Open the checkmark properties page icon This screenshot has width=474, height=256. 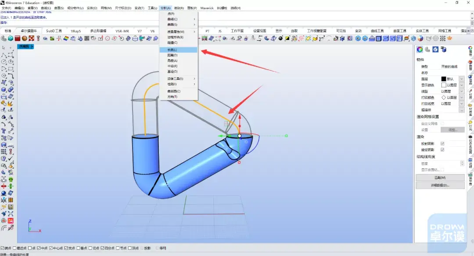(x=435, y=50)
